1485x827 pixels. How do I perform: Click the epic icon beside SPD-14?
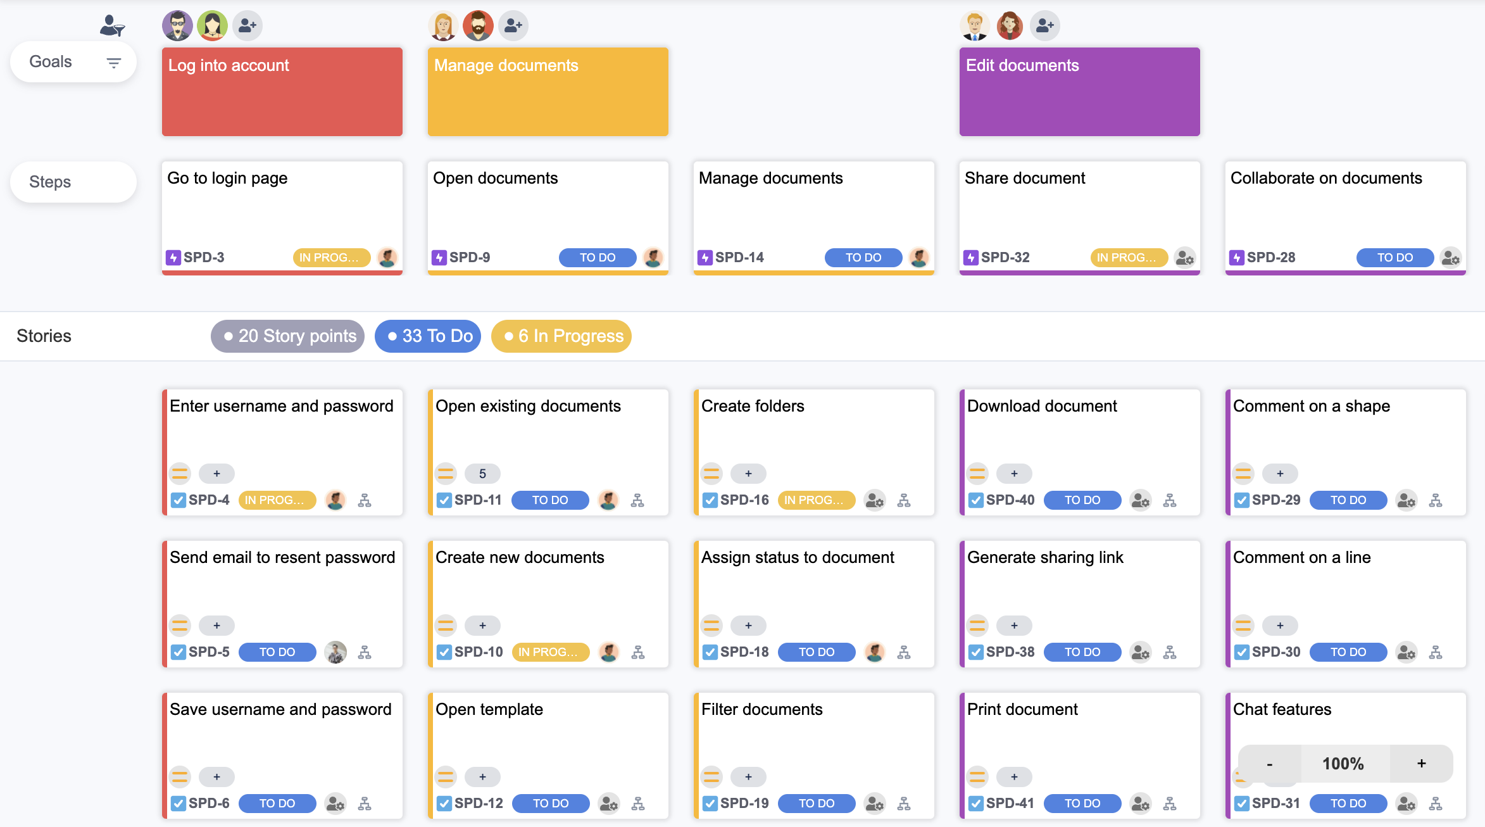(x=705, y=258)
